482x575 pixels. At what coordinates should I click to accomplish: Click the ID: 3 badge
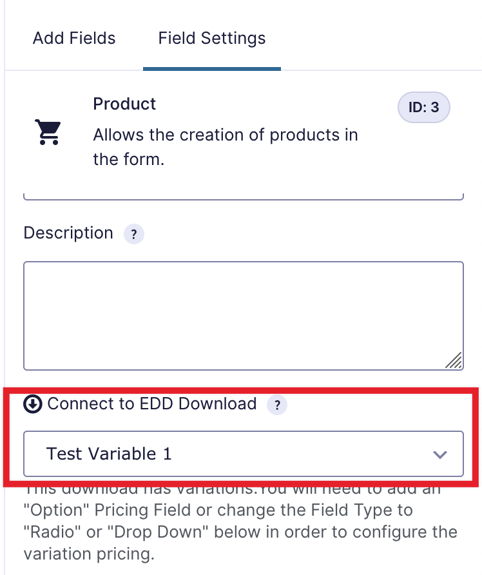[423, 108]
